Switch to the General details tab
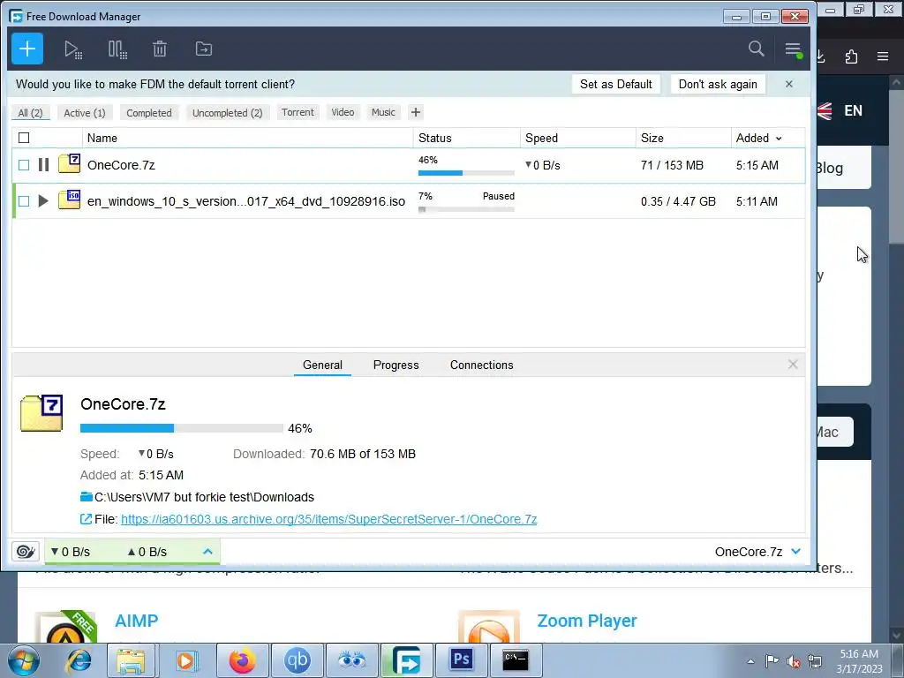Viewport: 904px width, 678px height. [x=322, y=365]
